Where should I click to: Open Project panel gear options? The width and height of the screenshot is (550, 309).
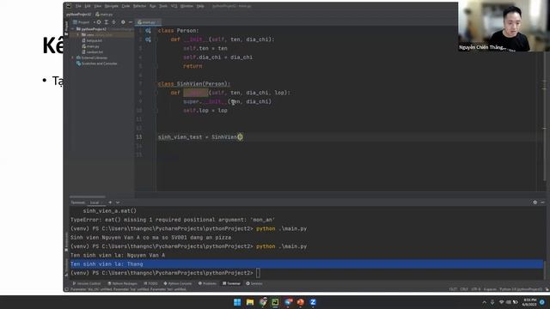[123, 22]
